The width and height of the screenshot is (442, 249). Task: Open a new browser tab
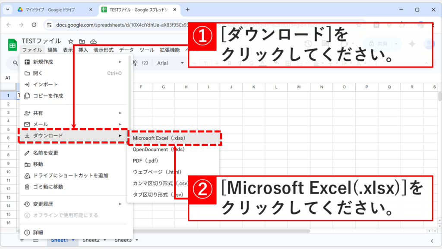(x=187, y=10)
